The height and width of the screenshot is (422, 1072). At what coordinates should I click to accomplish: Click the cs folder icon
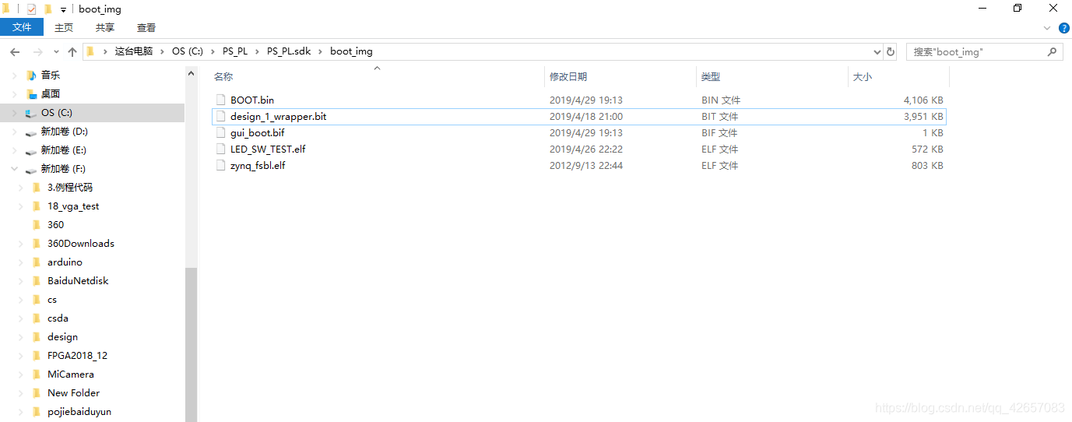36,300
